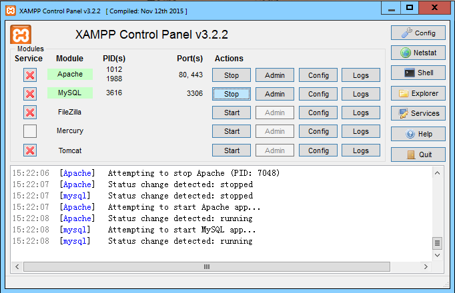Click the log horizontal scroll-right arrow
Viewport: 455px width, 293px height.
click(x=426, y=266)
